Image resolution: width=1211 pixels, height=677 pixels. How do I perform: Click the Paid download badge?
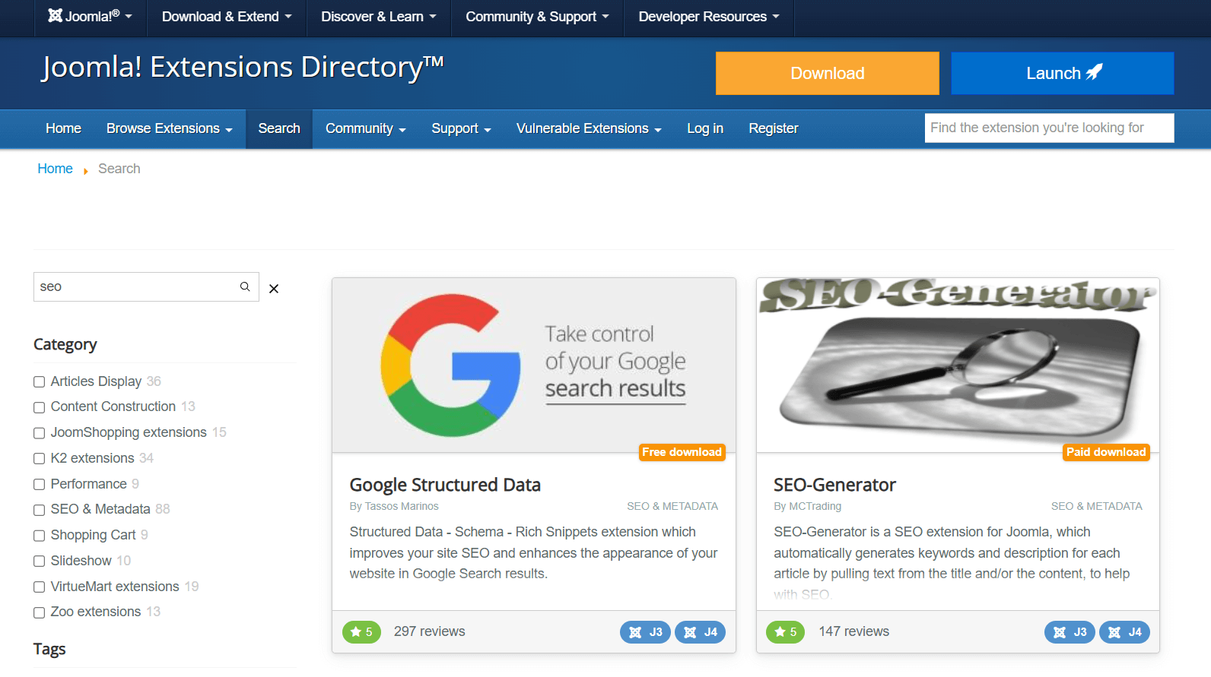[x=1106, y=452]
